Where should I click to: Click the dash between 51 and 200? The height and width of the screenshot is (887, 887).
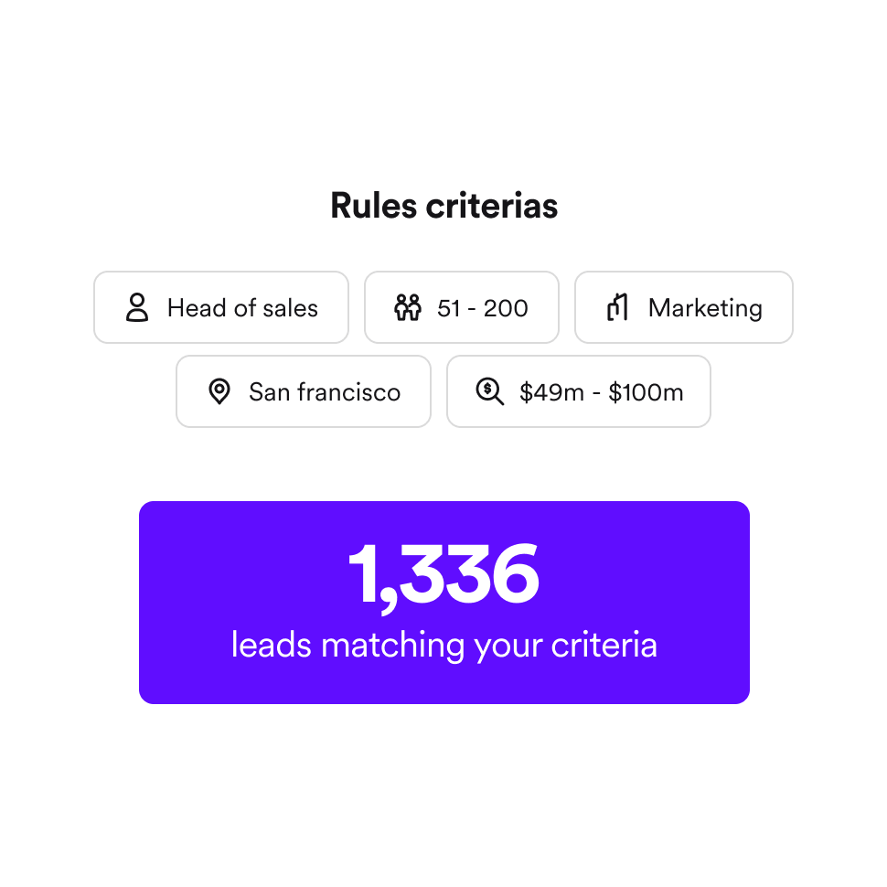coord(472,310)
